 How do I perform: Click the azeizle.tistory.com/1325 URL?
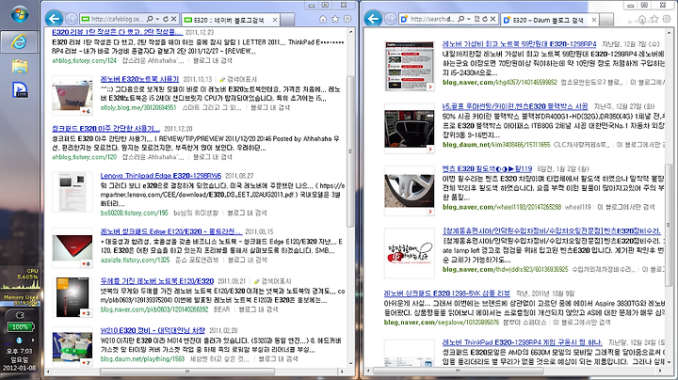135,260
